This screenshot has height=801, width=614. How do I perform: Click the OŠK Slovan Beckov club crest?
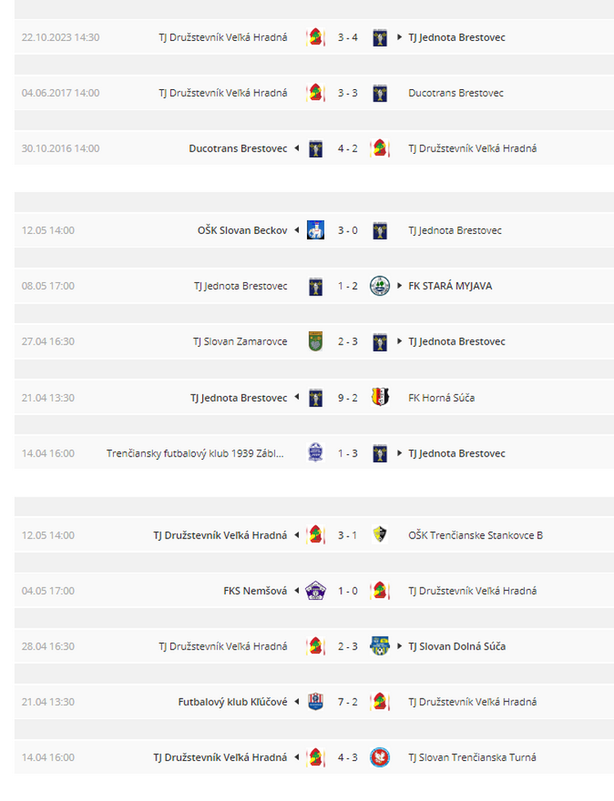315,231
